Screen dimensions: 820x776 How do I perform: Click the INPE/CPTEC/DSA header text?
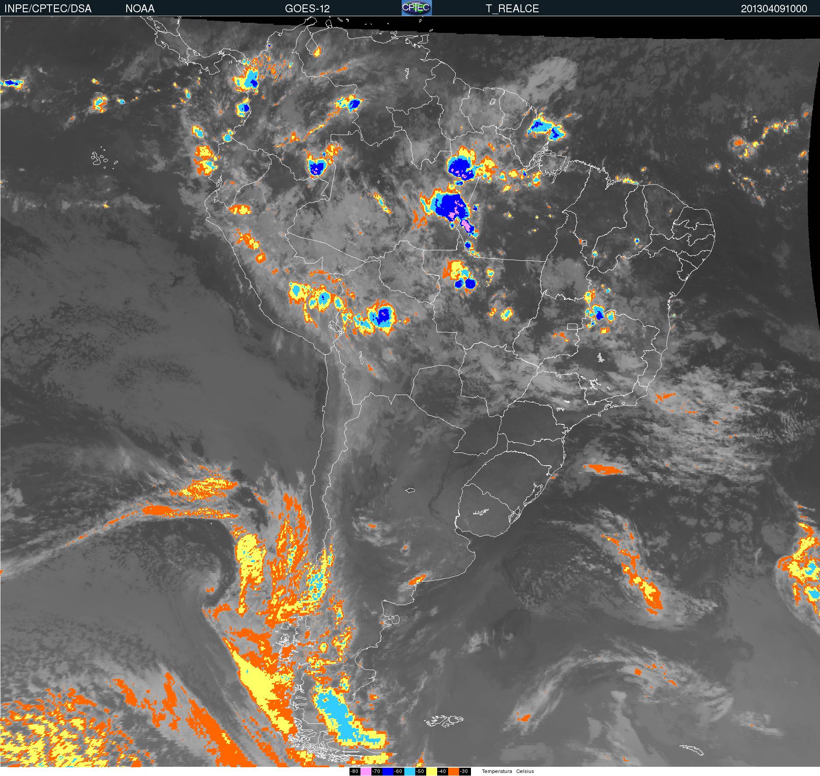[48, 9]
